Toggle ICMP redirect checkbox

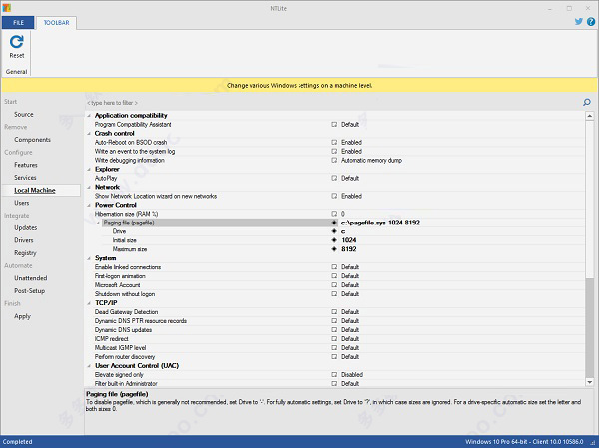coord(334,339)
